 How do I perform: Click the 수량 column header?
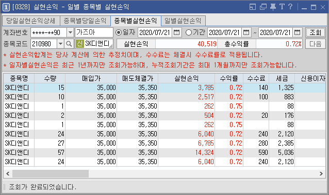(50, 78)
